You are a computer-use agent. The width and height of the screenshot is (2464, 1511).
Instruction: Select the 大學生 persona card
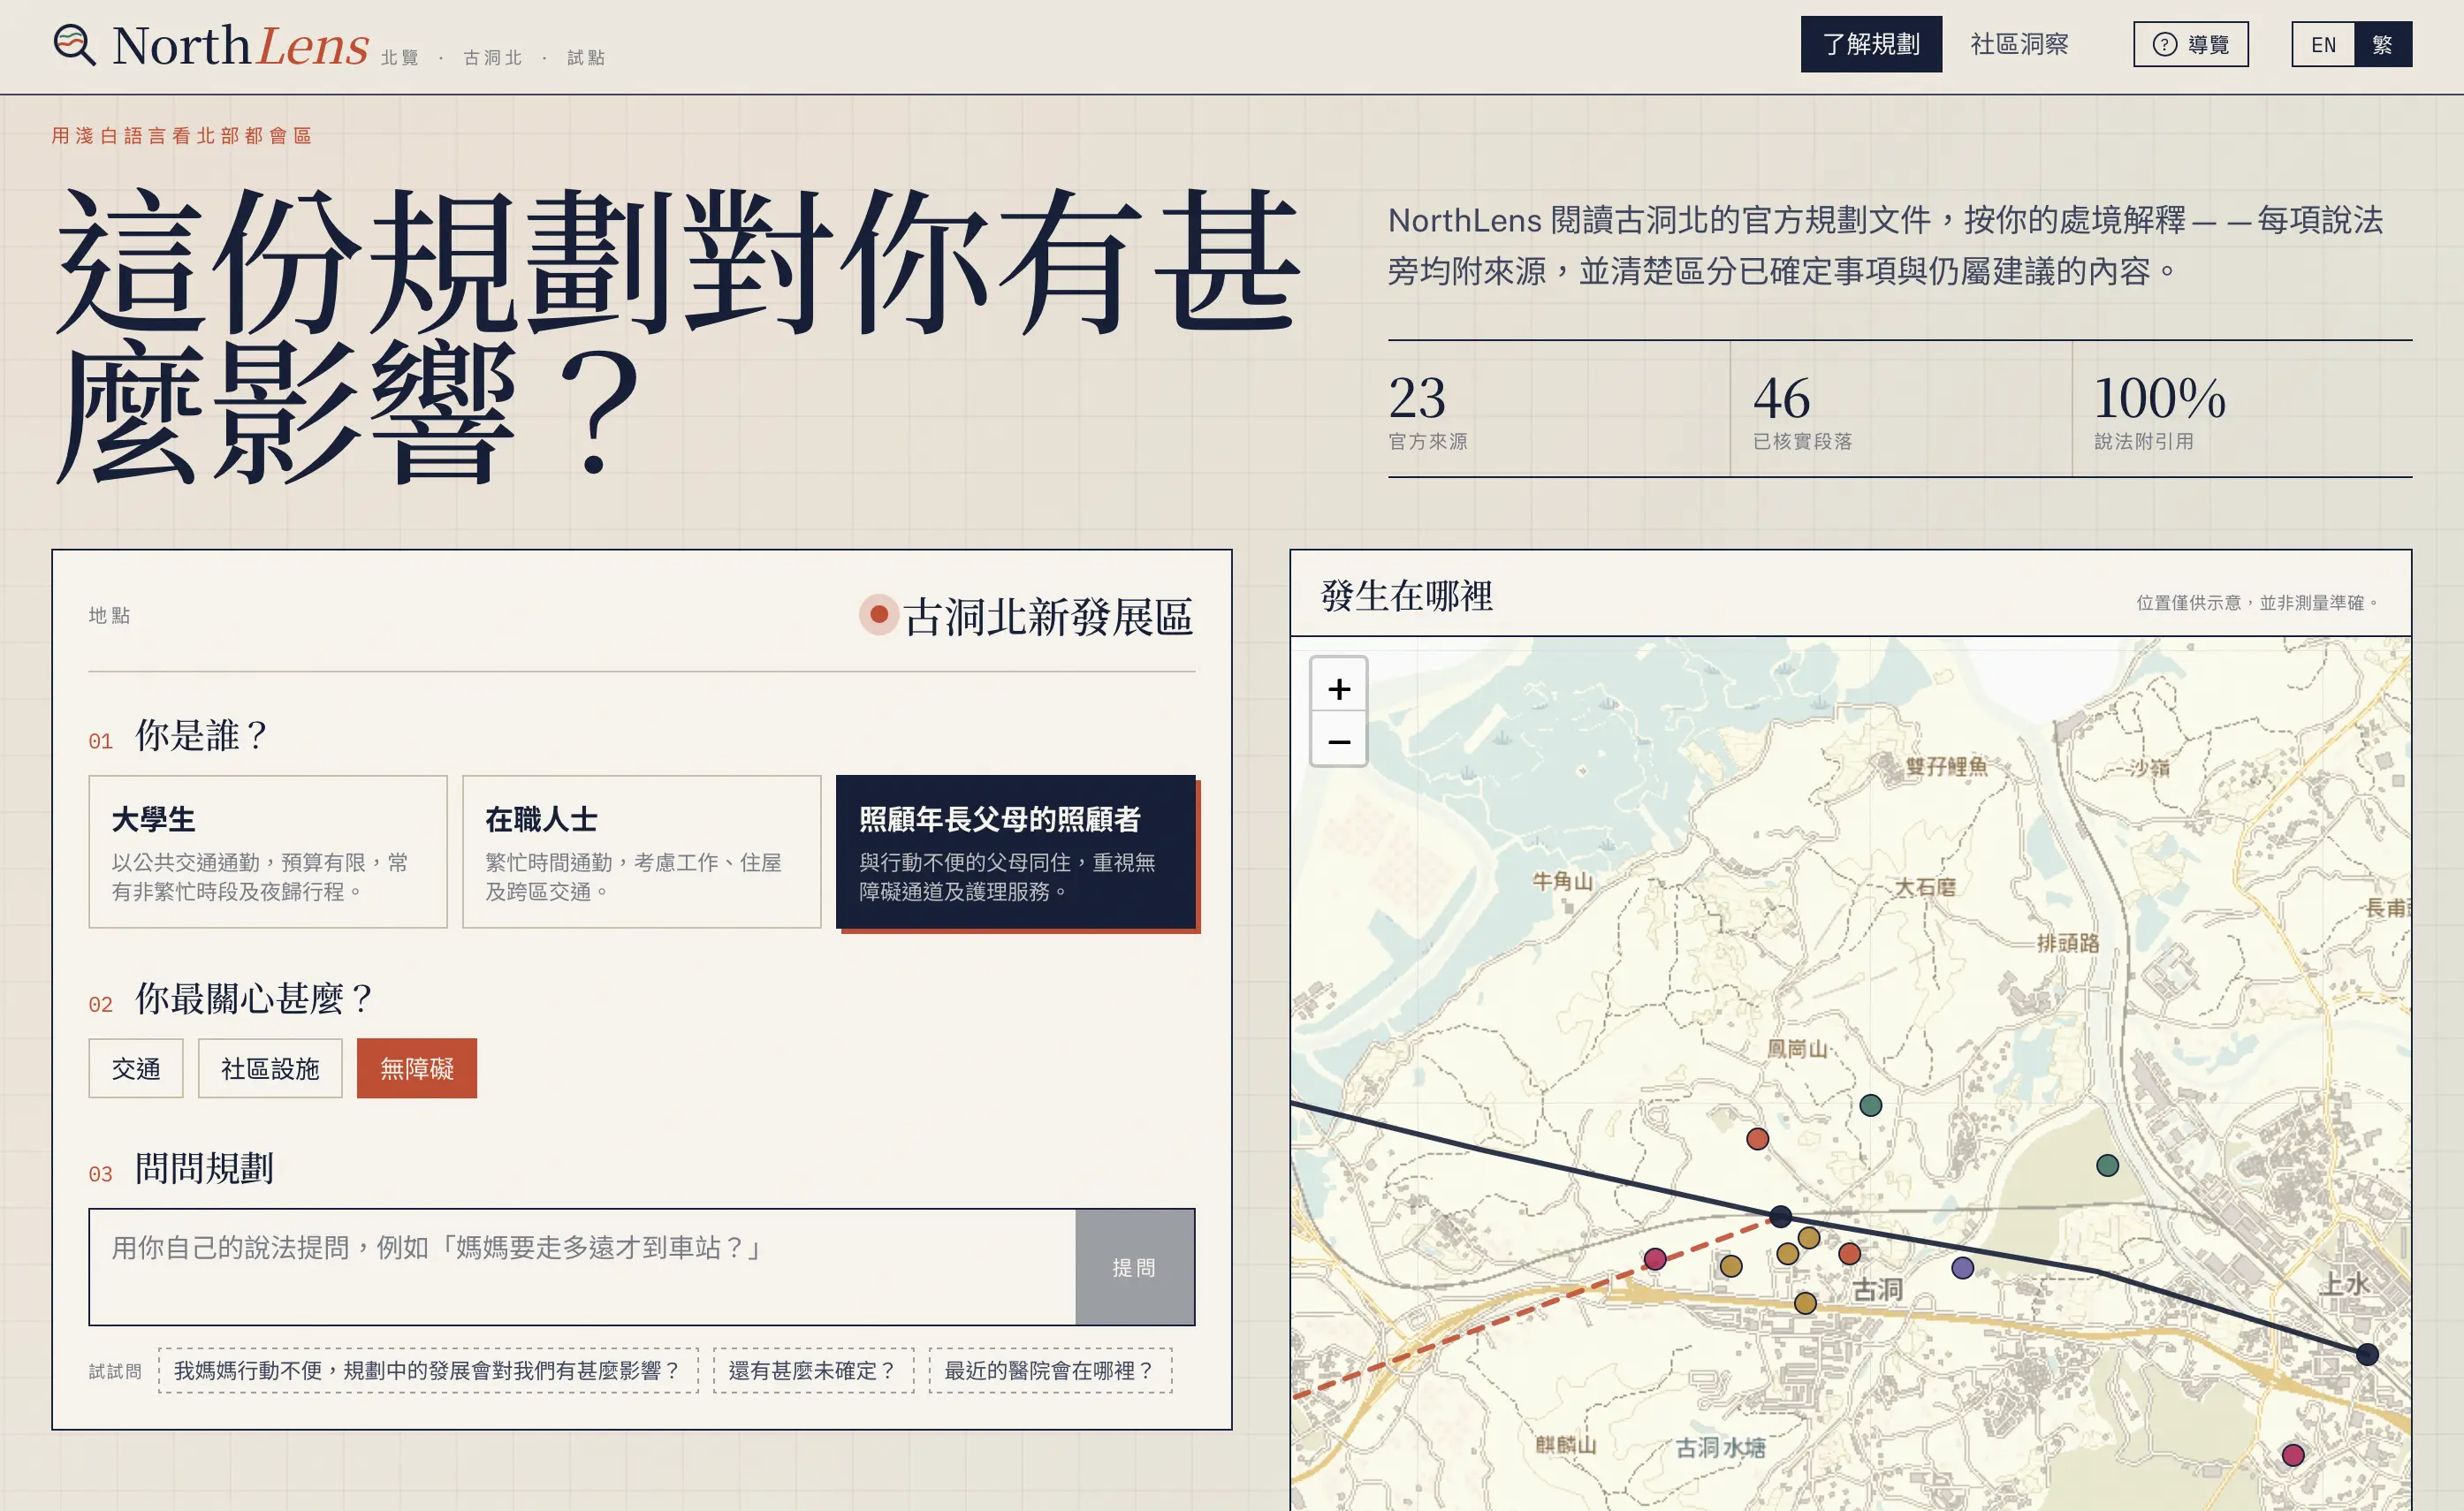[268, 852]
